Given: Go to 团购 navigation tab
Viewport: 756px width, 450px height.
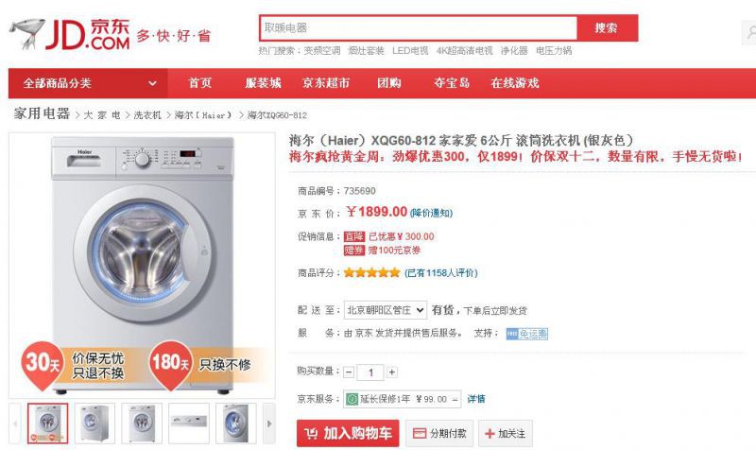Looking at the screenshot, I should tap(389, 83).
